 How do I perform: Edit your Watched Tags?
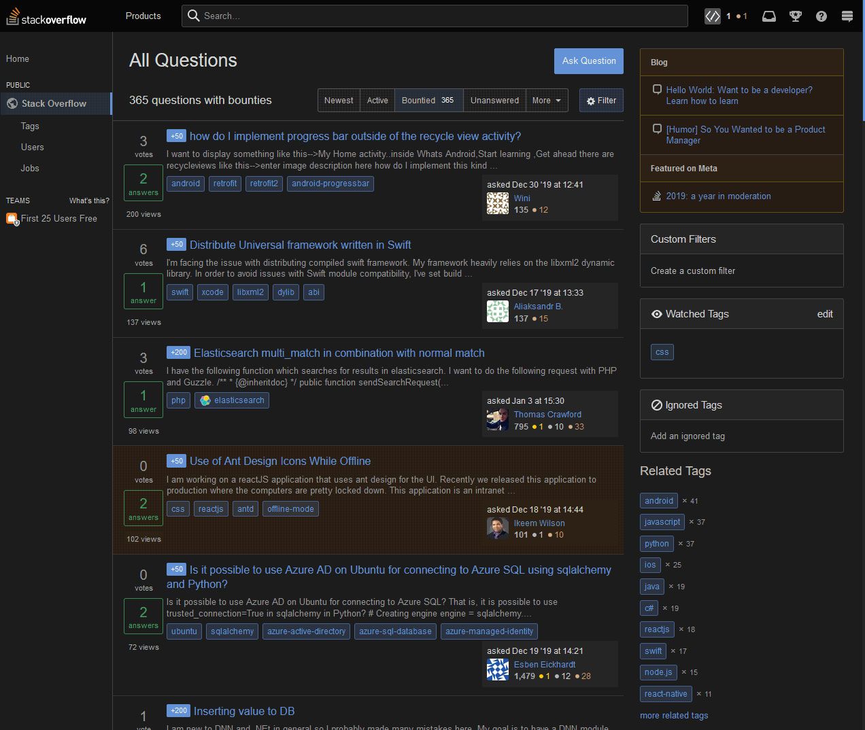pyautogui.click(x=825, y=314)
